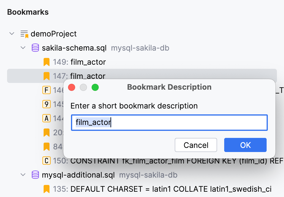The height and width of the screenshot is (197, 284).
Task: Click the bookmark flag on line 149 film_actor
Action: 46,62
